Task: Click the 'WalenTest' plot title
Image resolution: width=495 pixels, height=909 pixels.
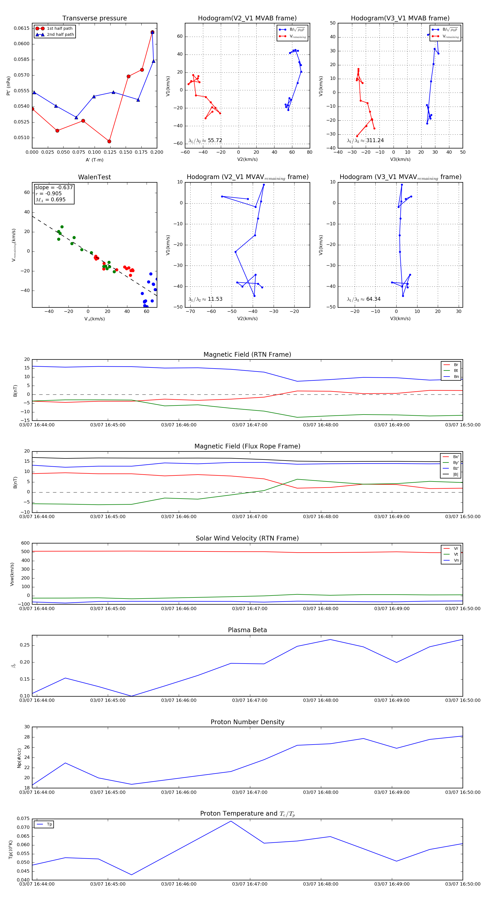Action: (94, 177)
